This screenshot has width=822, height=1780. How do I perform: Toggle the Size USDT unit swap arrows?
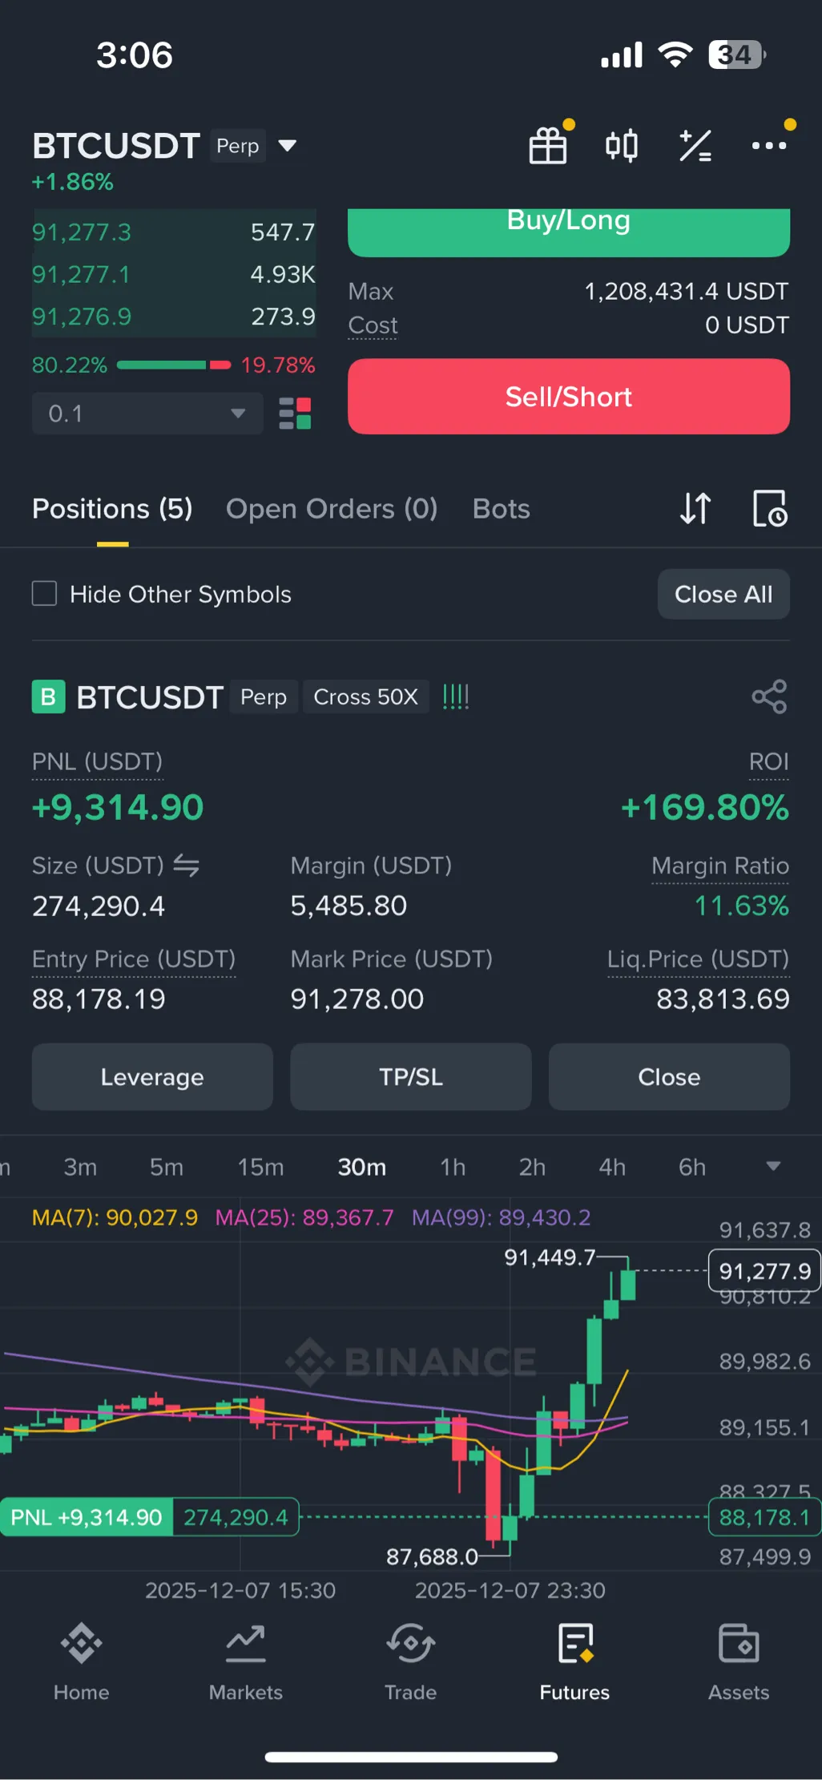(x=187, y=866)
